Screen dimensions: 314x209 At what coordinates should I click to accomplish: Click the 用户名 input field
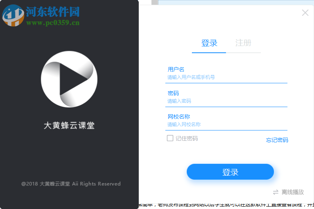tap(226, 77)
